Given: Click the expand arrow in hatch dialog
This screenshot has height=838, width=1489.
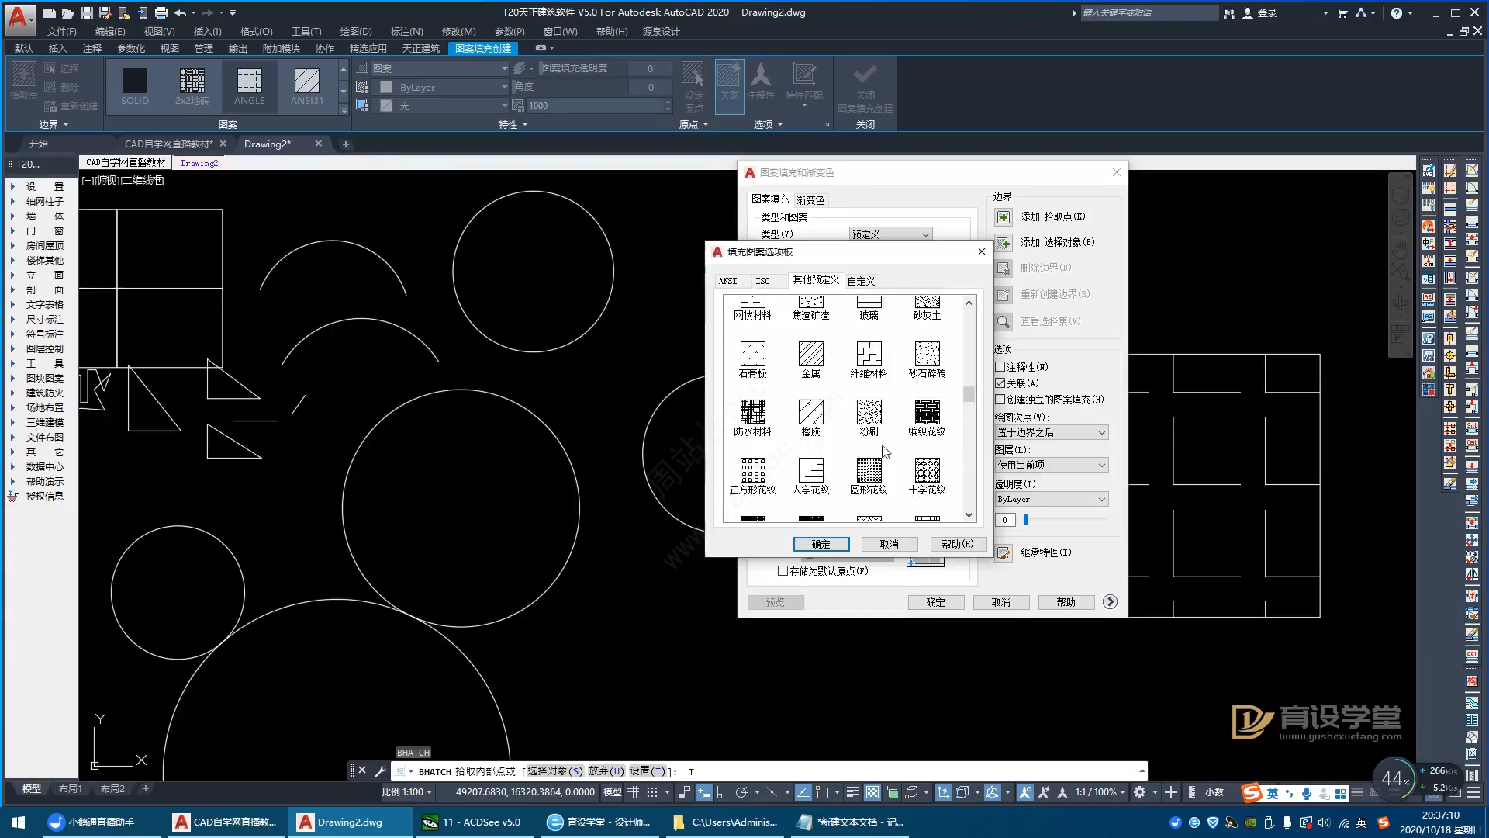Looking at the screenshot, I should (1110, 602).
